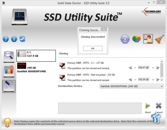Image resolution: width=167 pixels, height=130 pixels.
Task: Minimize the Solid State Doctor window
Action: point(149,3)
